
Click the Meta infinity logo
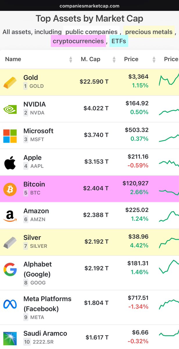coord(10,303)
